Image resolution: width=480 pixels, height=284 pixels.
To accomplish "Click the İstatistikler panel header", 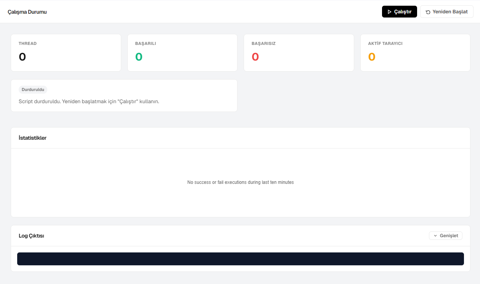I will click(241, 138).
